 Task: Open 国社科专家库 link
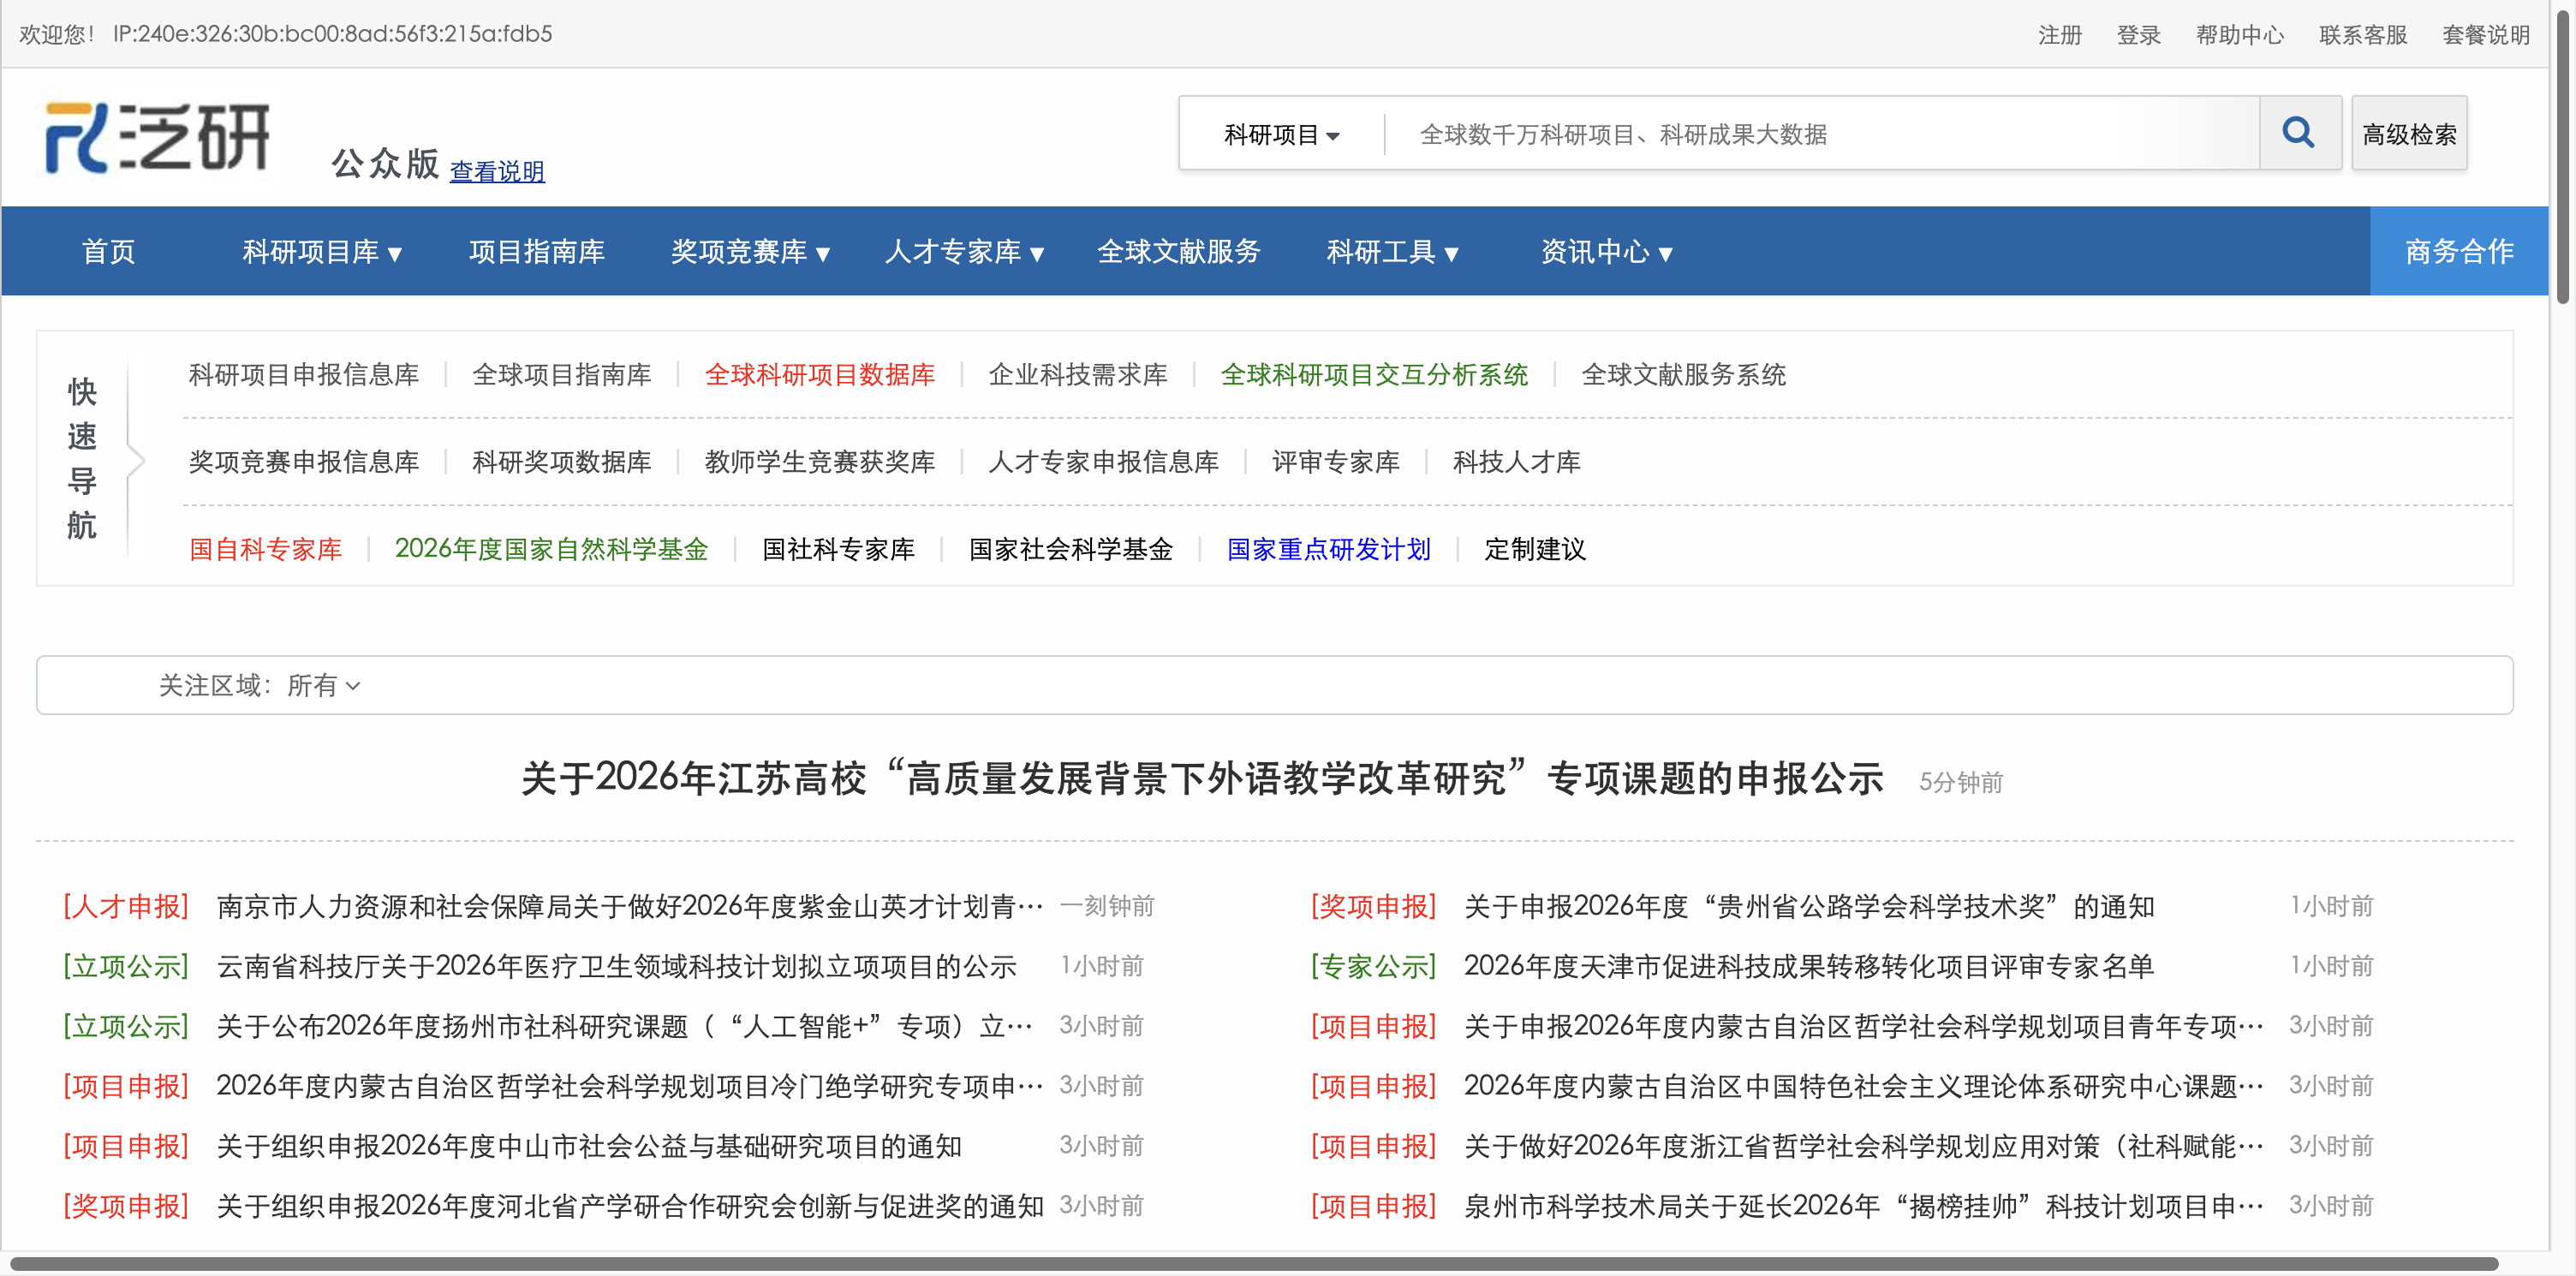tap(839, 548)
